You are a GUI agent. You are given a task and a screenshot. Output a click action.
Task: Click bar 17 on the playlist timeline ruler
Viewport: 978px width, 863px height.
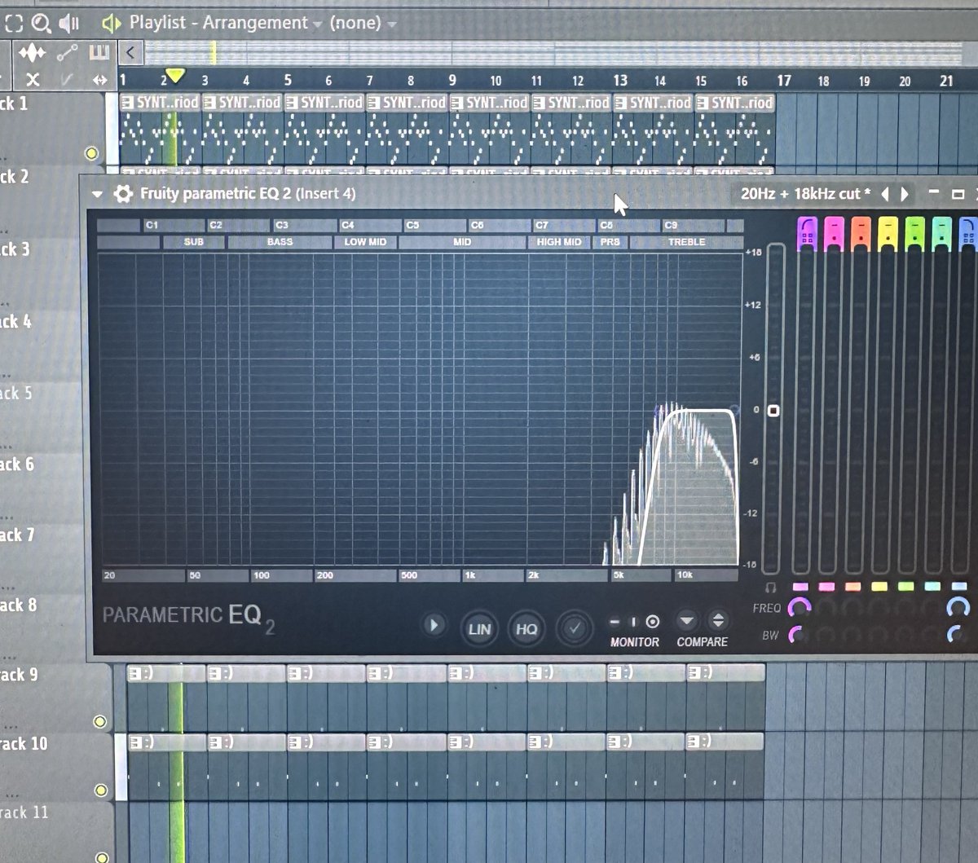(783, 80)
